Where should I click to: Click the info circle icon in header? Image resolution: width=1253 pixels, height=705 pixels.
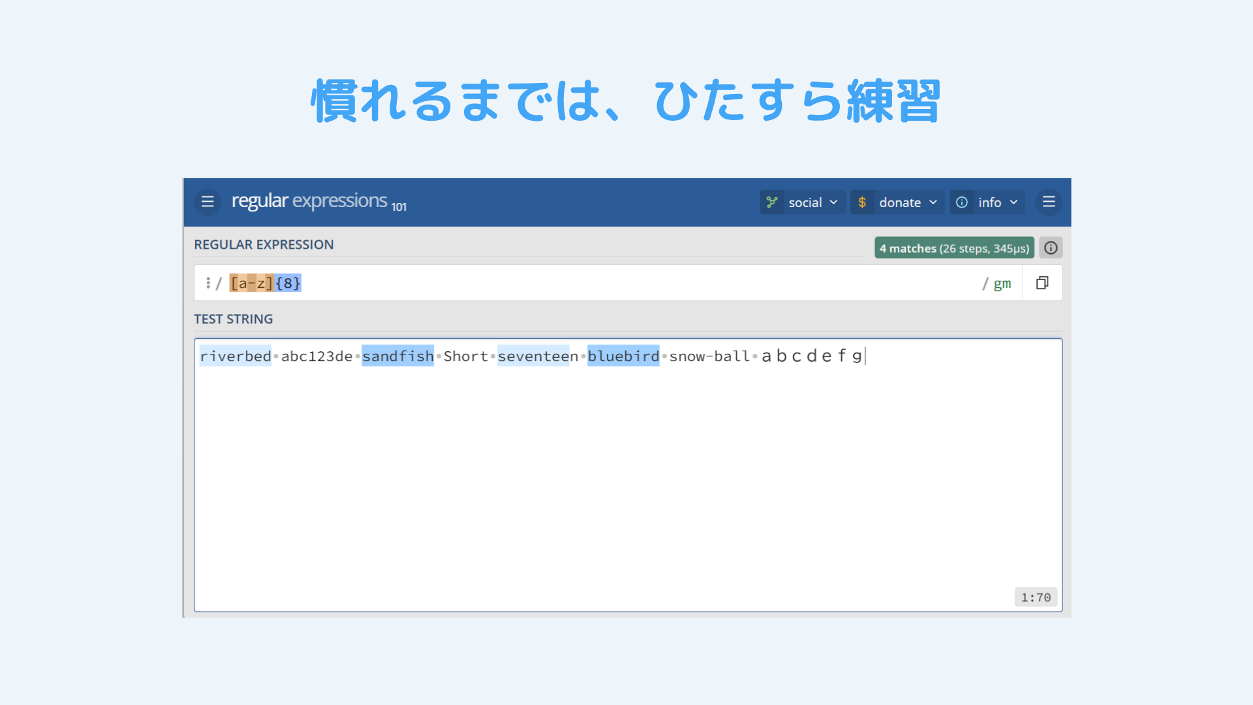click(x=962, y=202)
